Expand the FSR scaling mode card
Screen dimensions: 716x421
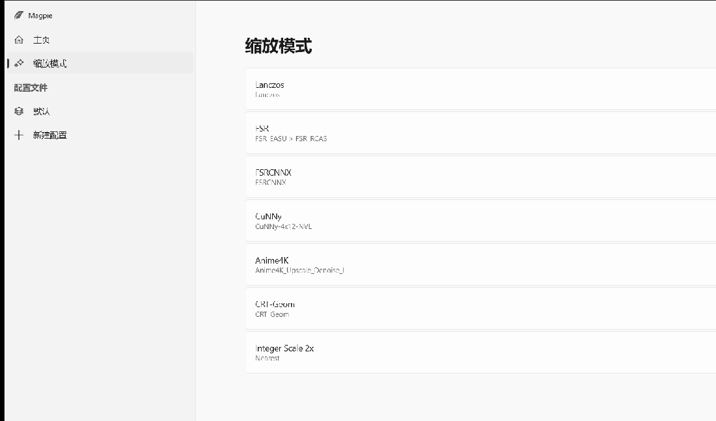480,133
